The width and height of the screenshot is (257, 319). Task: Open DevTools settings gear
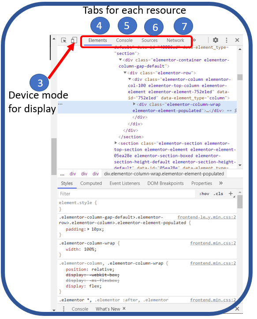pos(216,40)
